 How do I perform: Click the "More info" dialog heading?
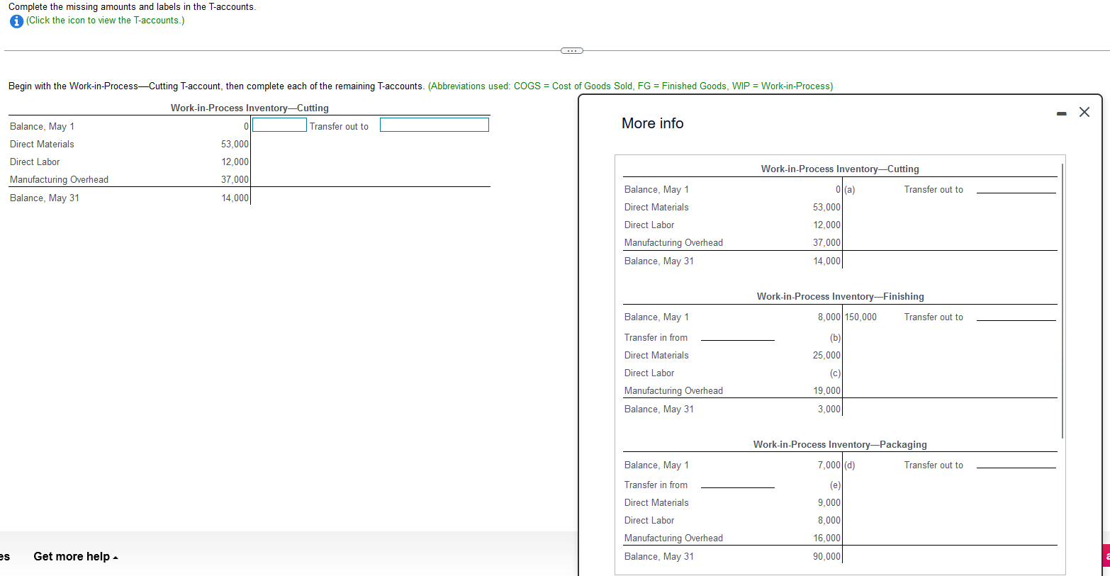pos(652,123)
